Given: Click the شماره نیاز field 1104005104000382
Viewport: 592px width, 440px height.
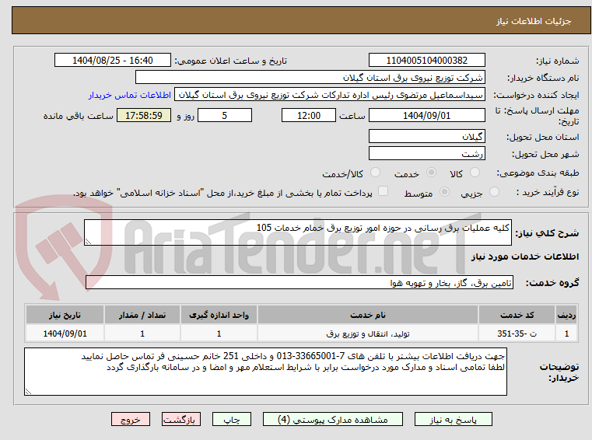Looking at the screenshot, I should [426, 60].
